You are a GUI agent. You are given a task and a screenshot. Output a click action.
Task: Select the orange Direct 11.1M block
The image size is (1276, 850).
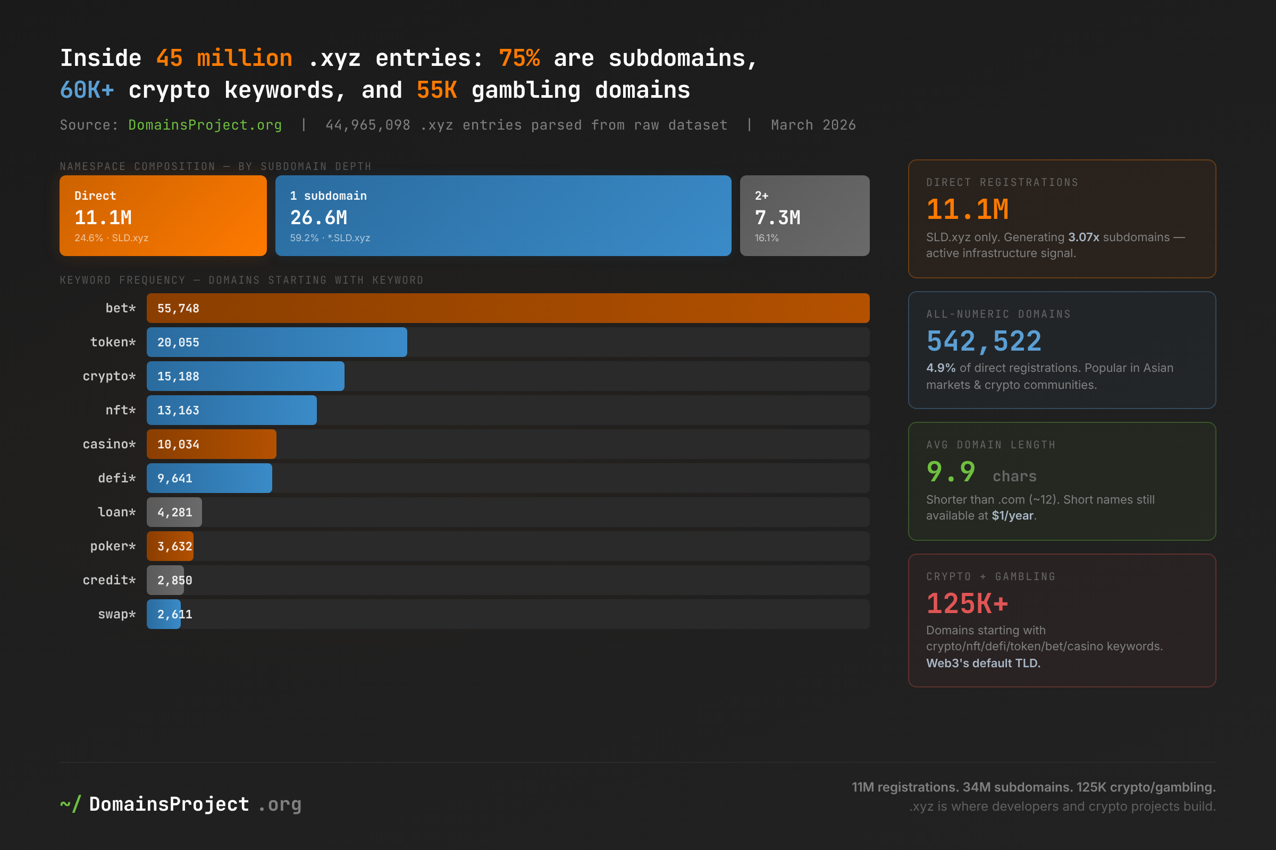(x=163, y=216)
